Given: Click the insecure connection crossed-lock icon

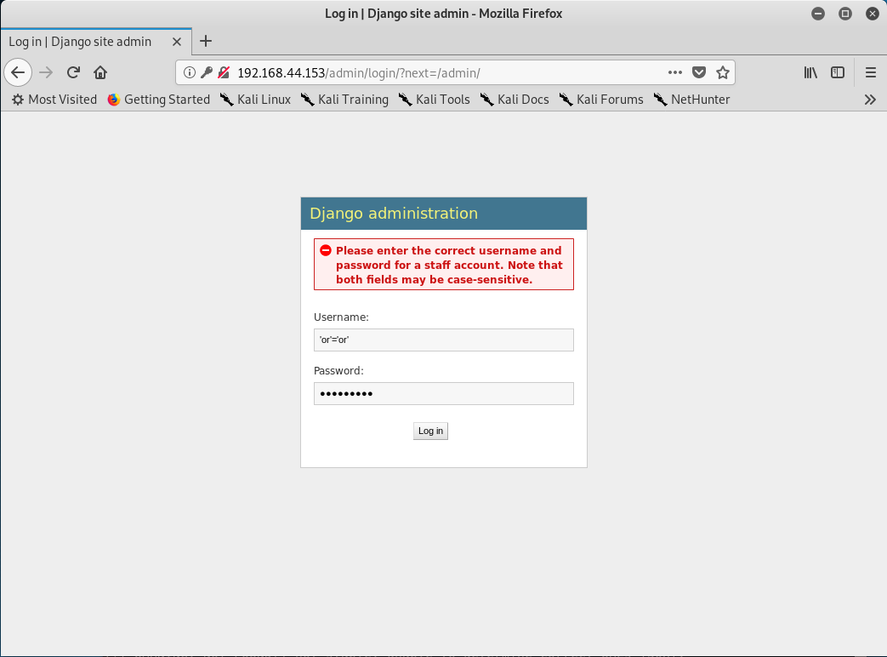Looking at the screenshot, I should (224, 72).
